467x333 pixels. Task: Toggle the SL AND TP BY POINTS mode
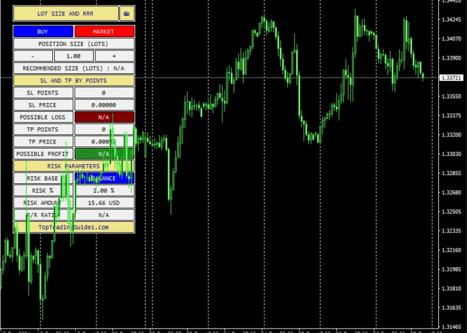tap(74, 80)
